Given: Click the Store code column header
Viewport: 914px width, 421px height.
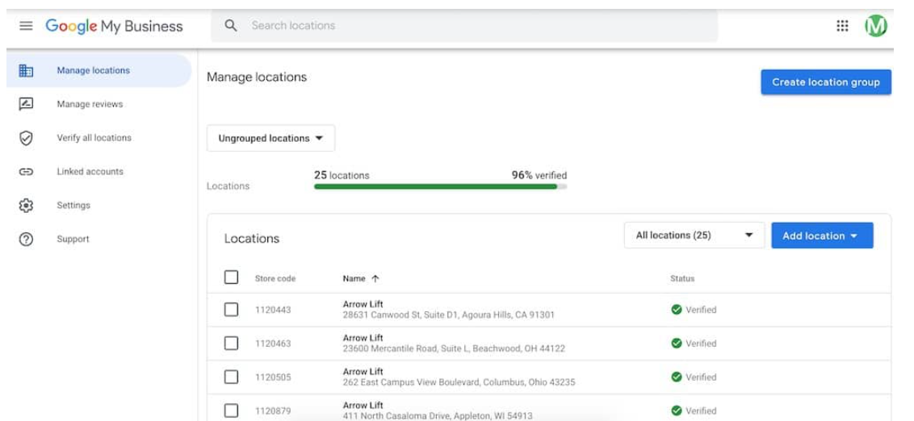Looking at the screenshot, I should pos(275,279).
